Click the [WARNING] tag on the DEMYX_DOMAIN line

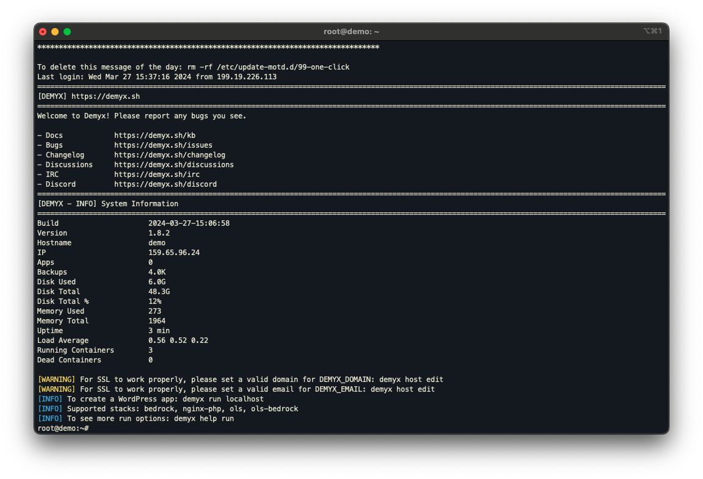click(56, 380)
